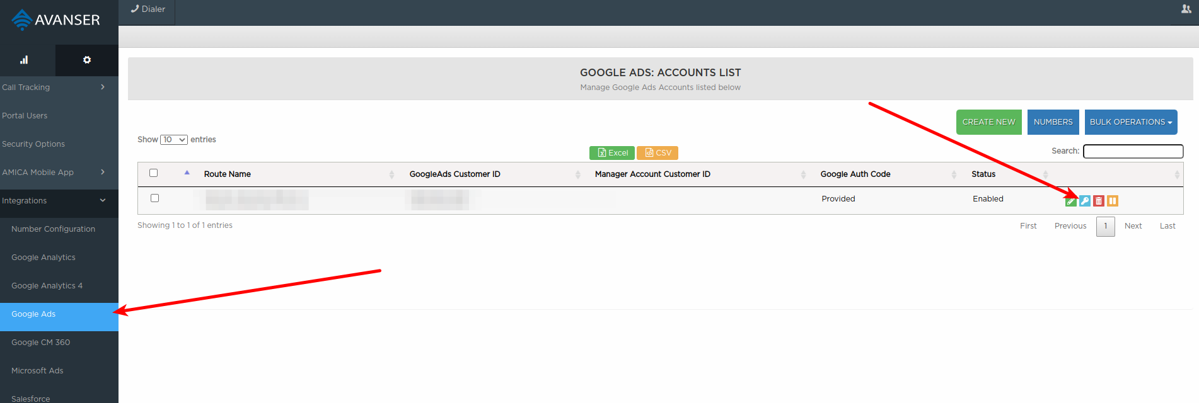Viewport: 1199px width, 403px height.
Task: Click the red trash delete icon
Action: pyautogui.click(x=1099, y=201)
